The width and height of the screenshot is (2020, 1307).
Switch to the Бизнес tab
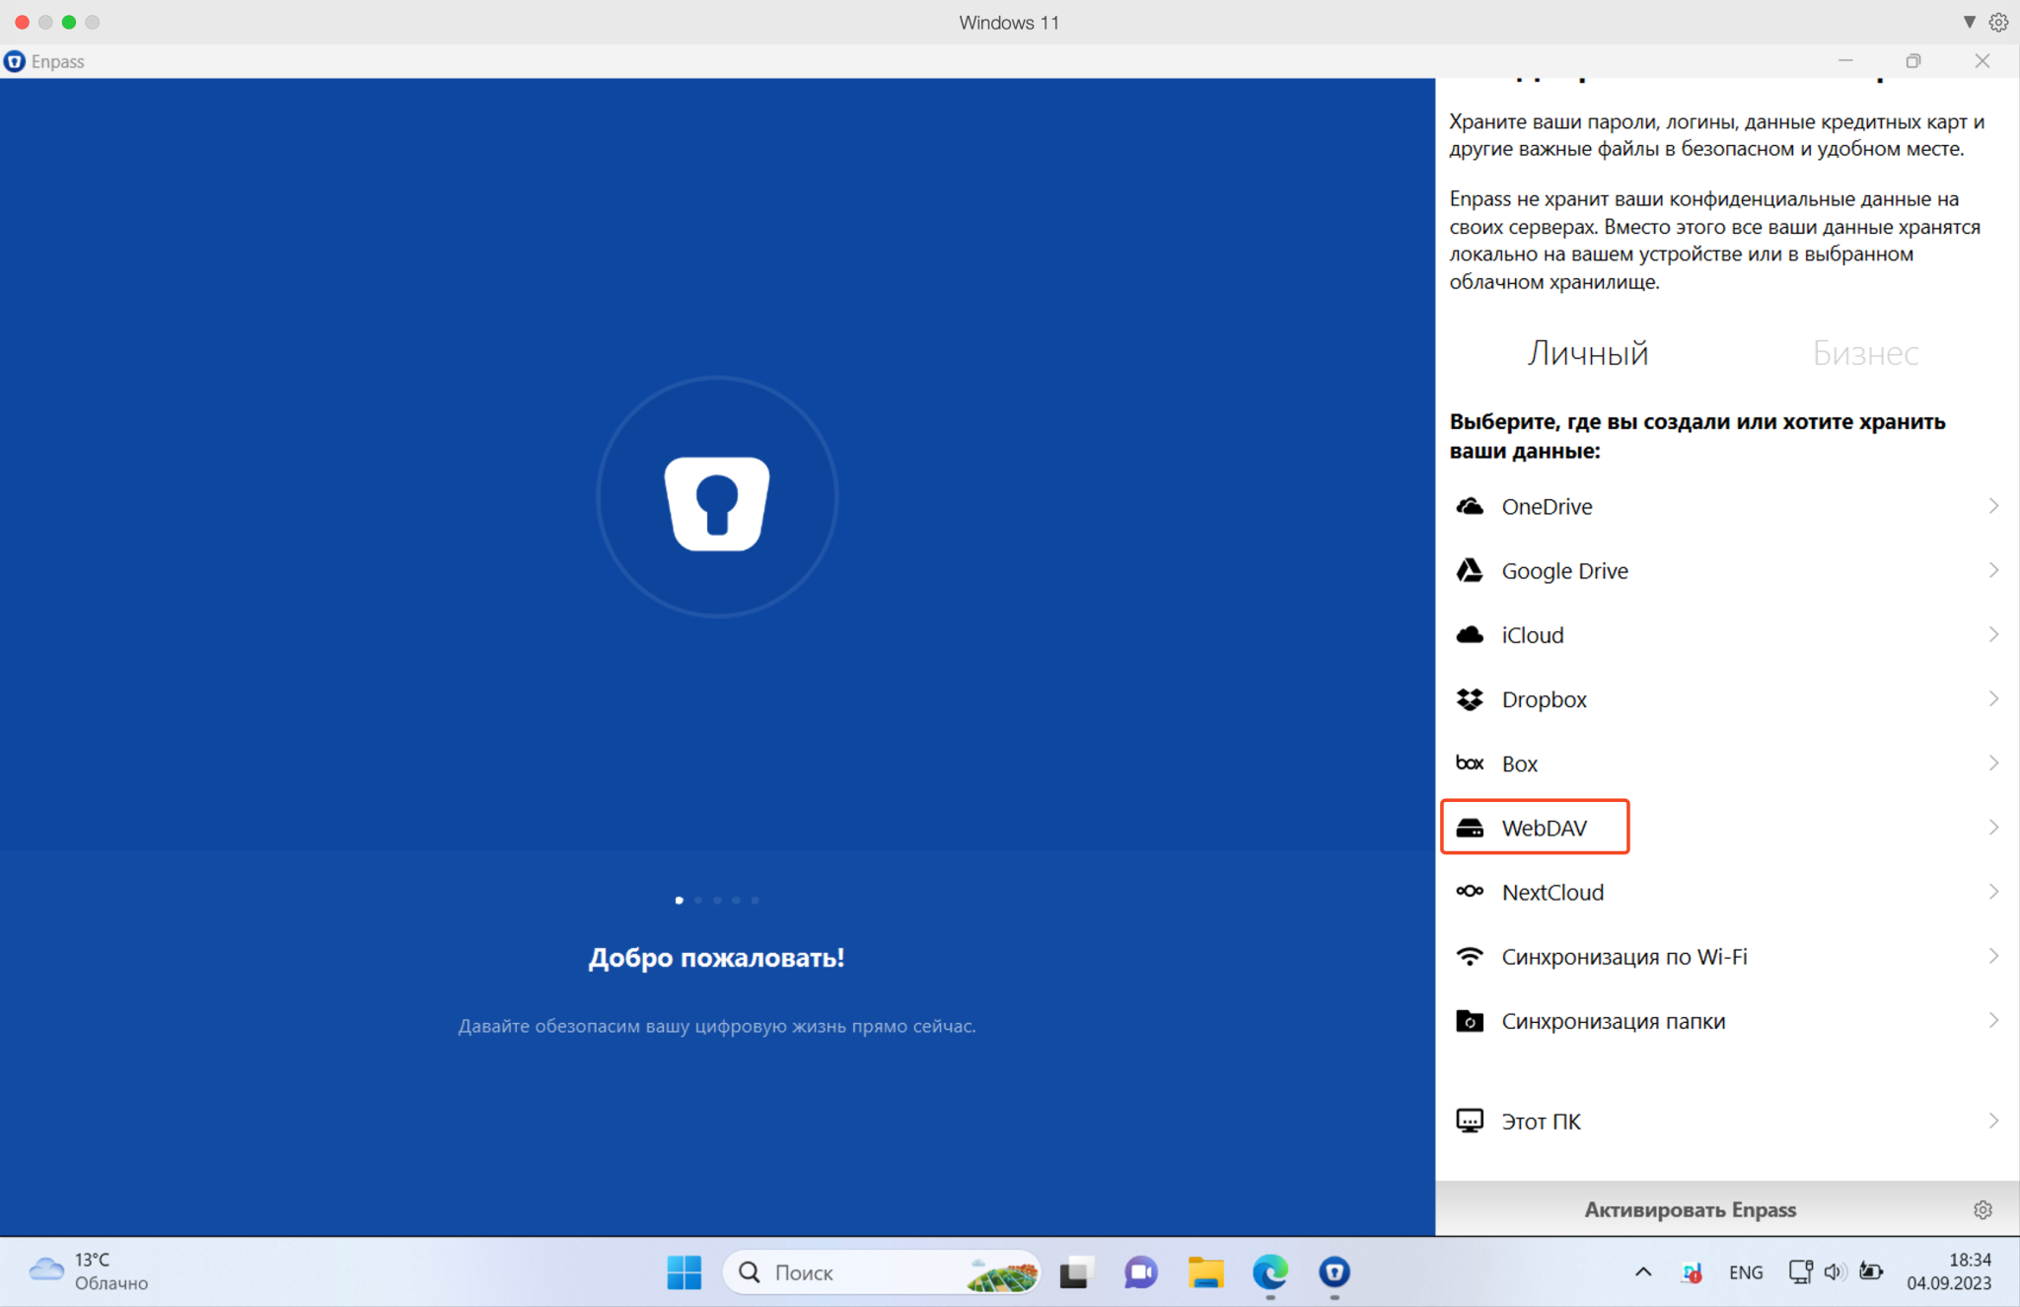(x=1865, y=353)
